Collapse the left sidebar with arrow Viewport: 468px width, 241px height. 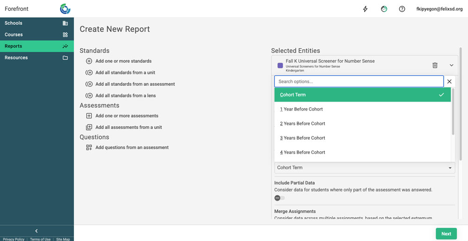tap(37, 231)
